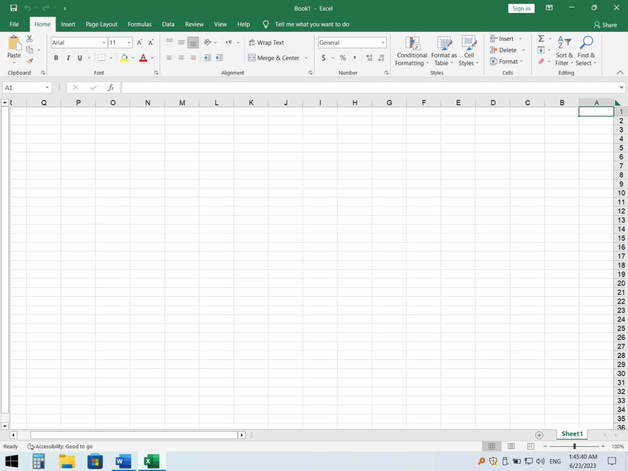This screenshot has width=628, height=471.
Task: Click the Increase Font Size icon
Action: 139,43
